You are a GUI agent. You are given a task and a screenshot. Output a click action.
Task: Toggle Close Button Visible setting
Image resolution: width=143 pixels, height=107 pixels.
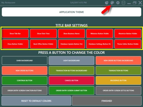pos(15,44)
